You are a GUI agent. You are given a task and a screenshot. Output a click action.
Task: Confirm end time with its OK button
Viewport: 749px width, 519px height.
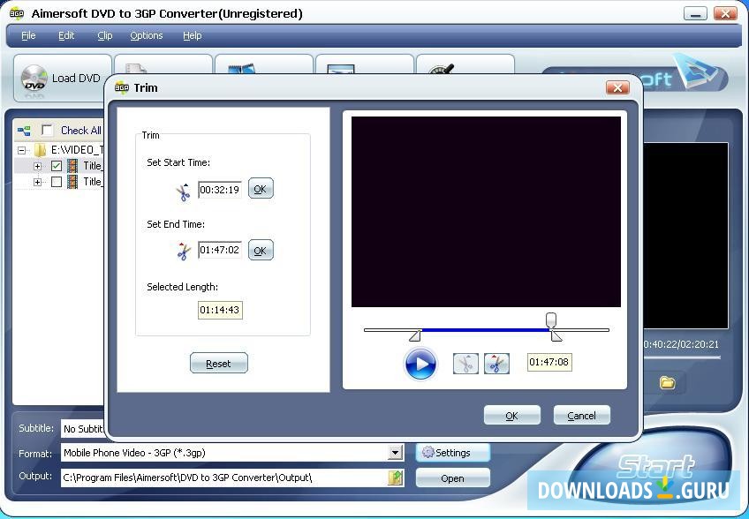[261, 250]
